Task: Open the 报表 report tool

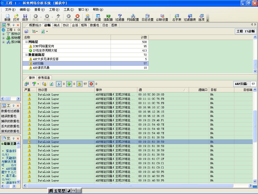Action: point(87,17)
